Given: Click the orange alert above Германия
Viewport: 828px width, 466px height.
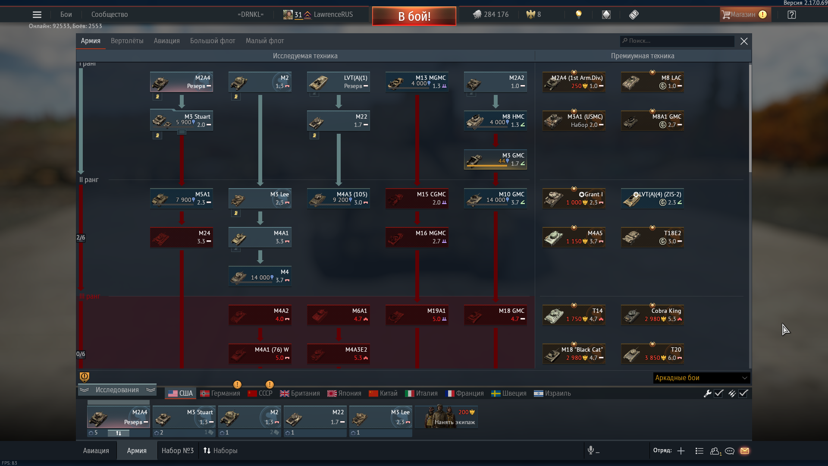Looking at the screenshot, I should (x=237, y=384).
